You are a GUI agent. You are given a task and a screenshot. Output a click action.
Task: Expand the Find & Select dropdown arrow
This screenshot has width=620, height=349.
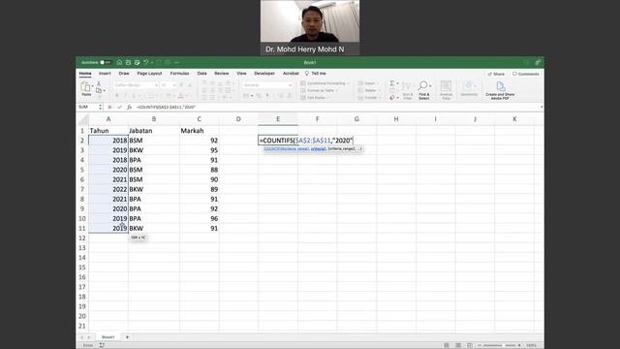pos(430,86)
